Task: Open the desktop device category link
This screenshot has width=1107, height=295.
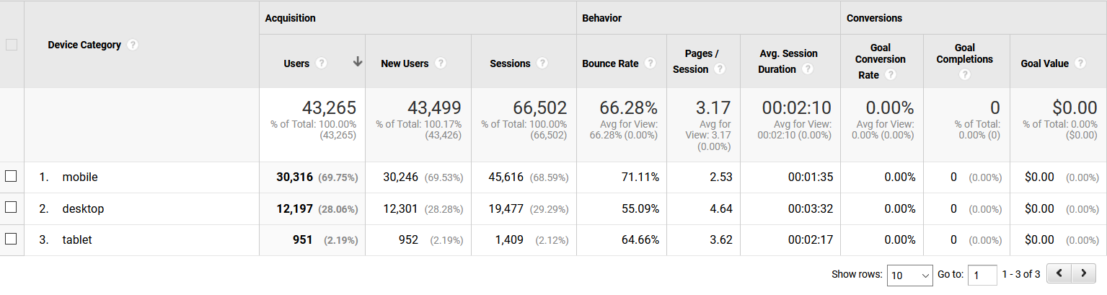Action: (83, 208)
